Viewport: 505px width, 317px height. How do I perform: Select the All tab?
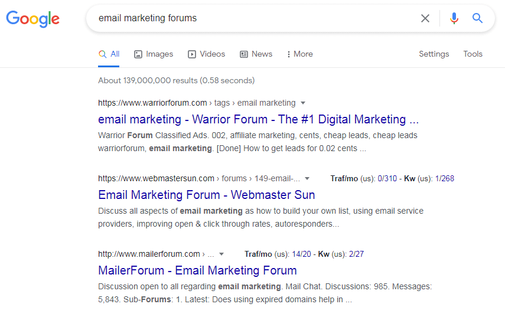pos(109,54)
